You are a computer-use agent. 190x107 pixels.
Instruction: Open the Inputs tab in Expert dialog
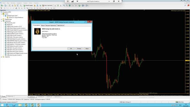coord(51,26)
